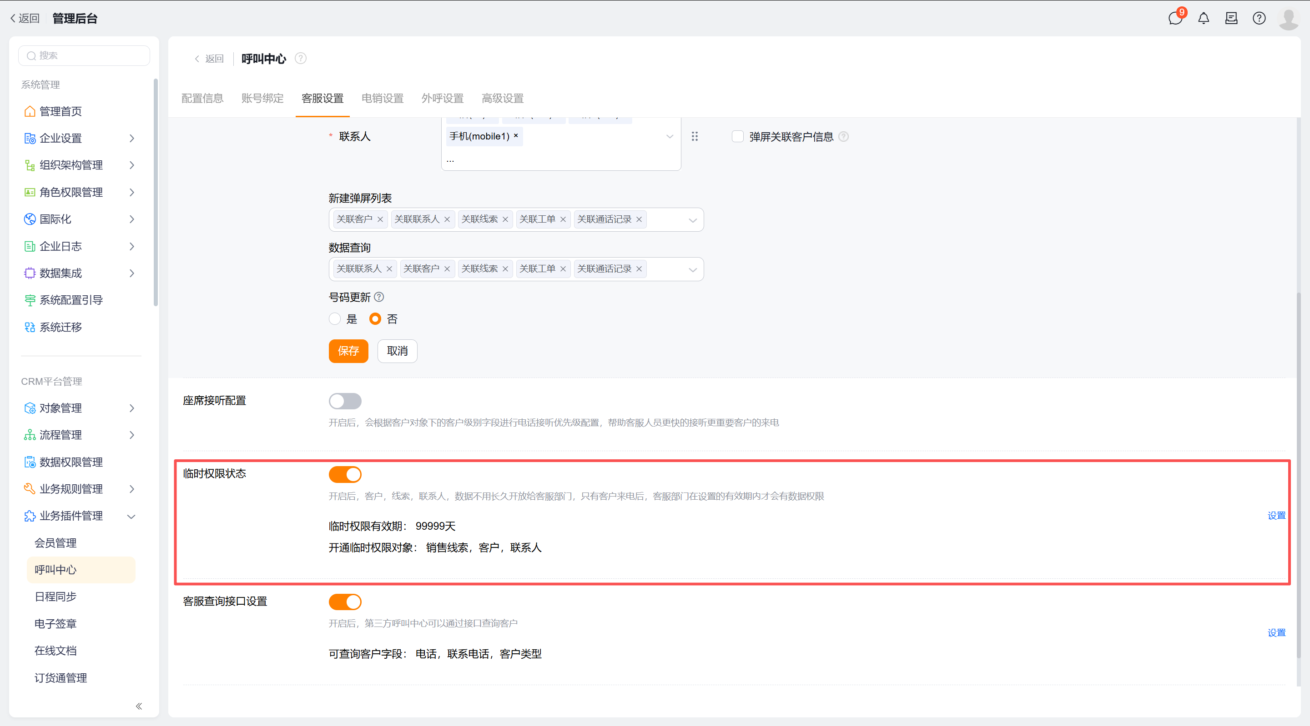Click help icon beside 弹屏关联客户信息
The image size is (1310, 726).
click(x=843, y=137)
